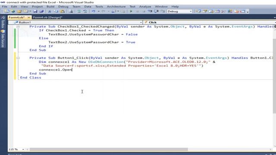Collapse the CheckBox1_CheckedChanged sub outline
The image size is (276, 155).
point(18,27)
